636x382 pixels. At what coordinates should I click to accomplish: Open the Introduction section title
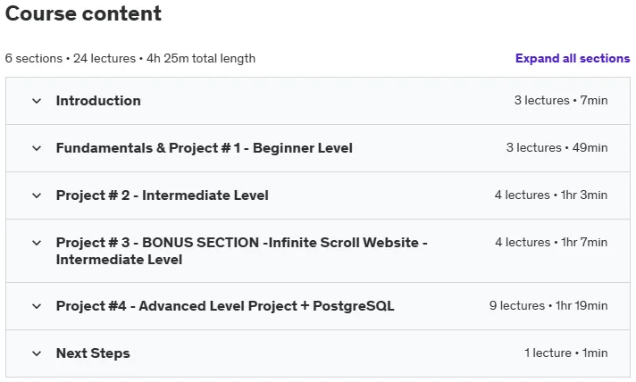coord(98,101)
